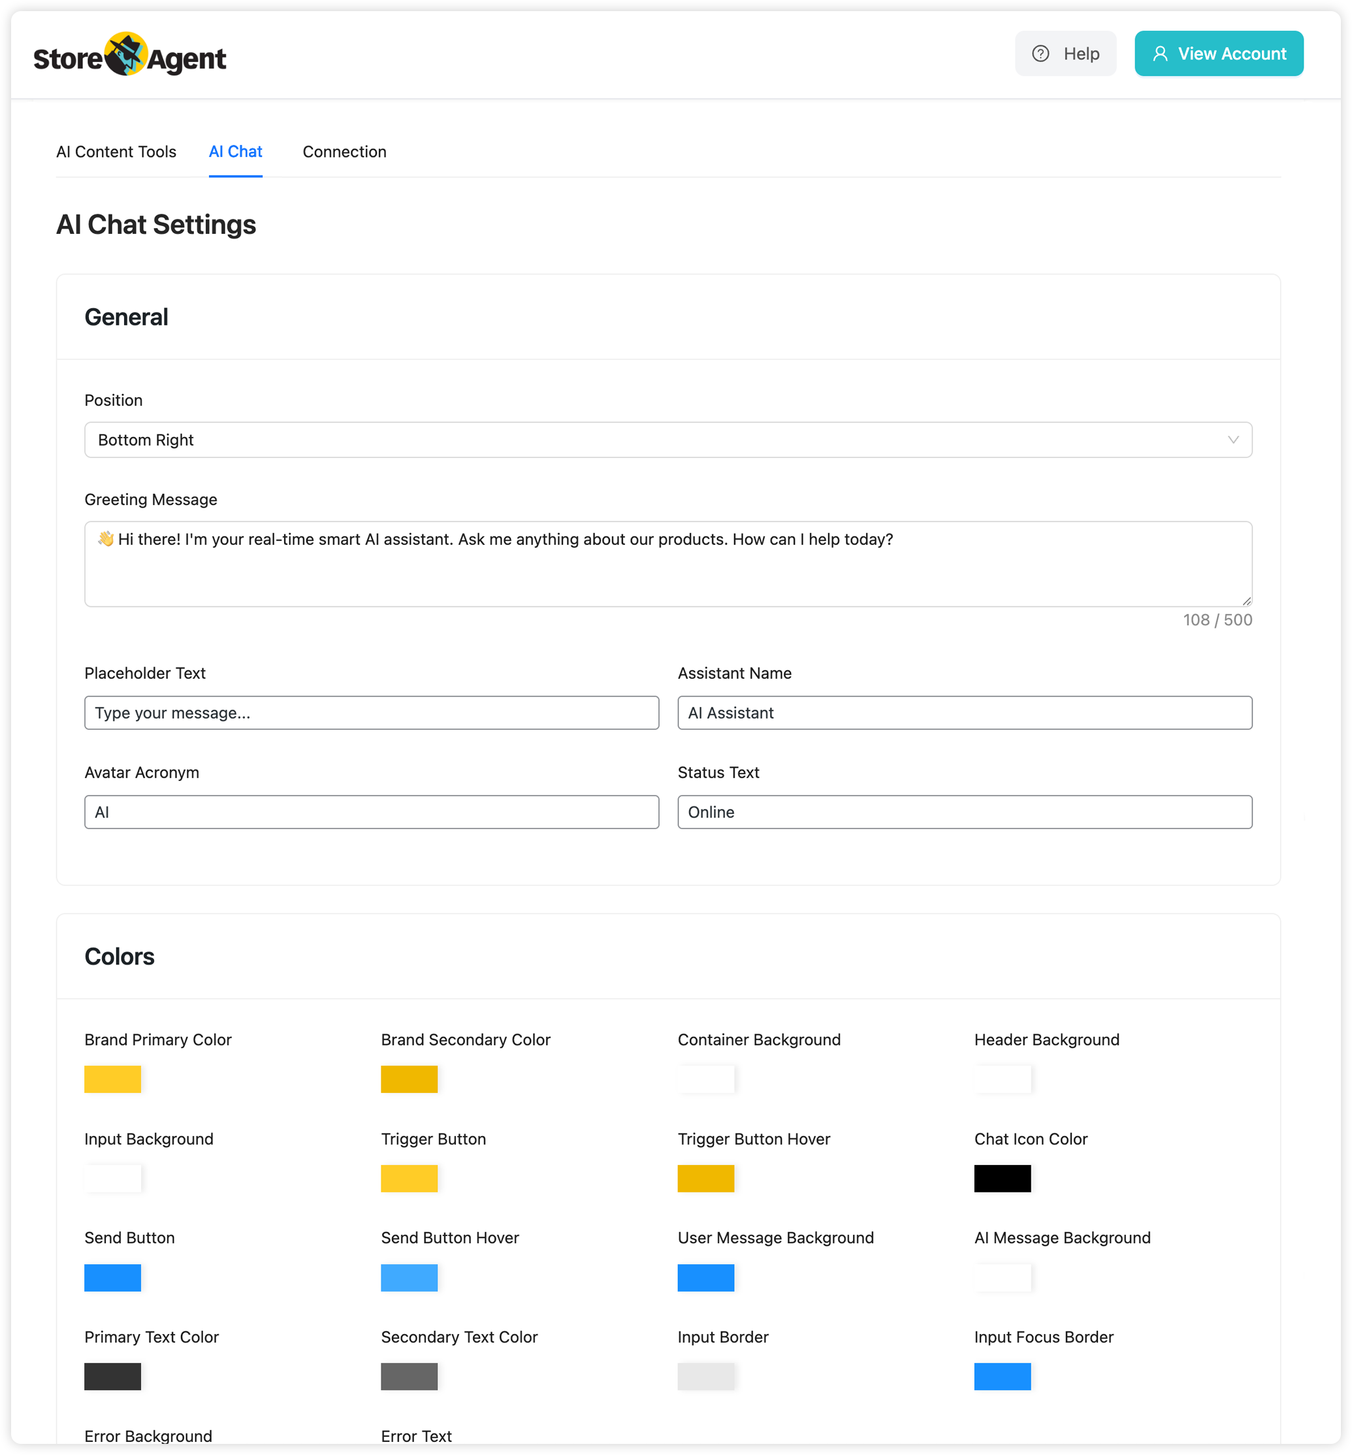
Task: Click the Position label
Action: point(114,401)
